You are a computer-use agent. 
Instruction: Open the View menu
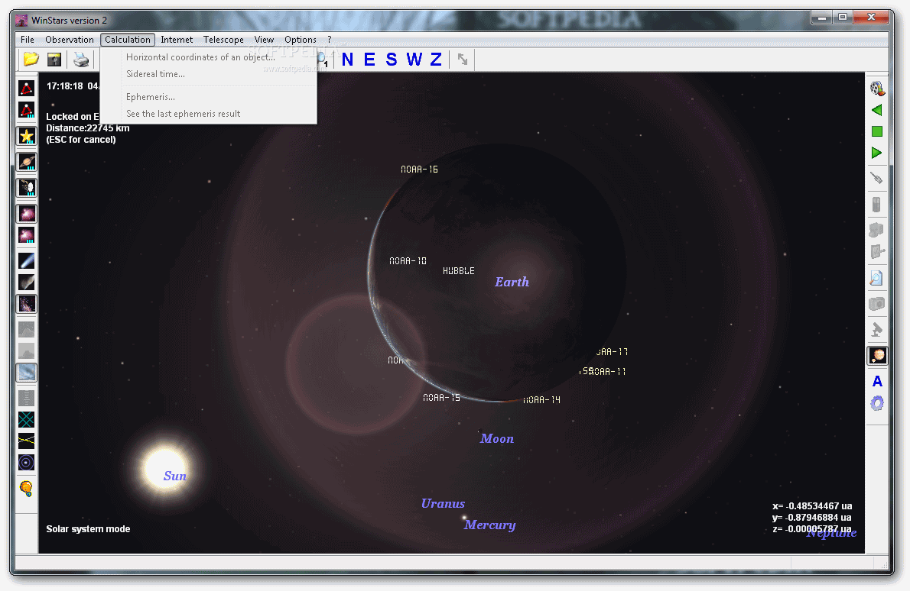pyautogui.click(x=264, y=40)
